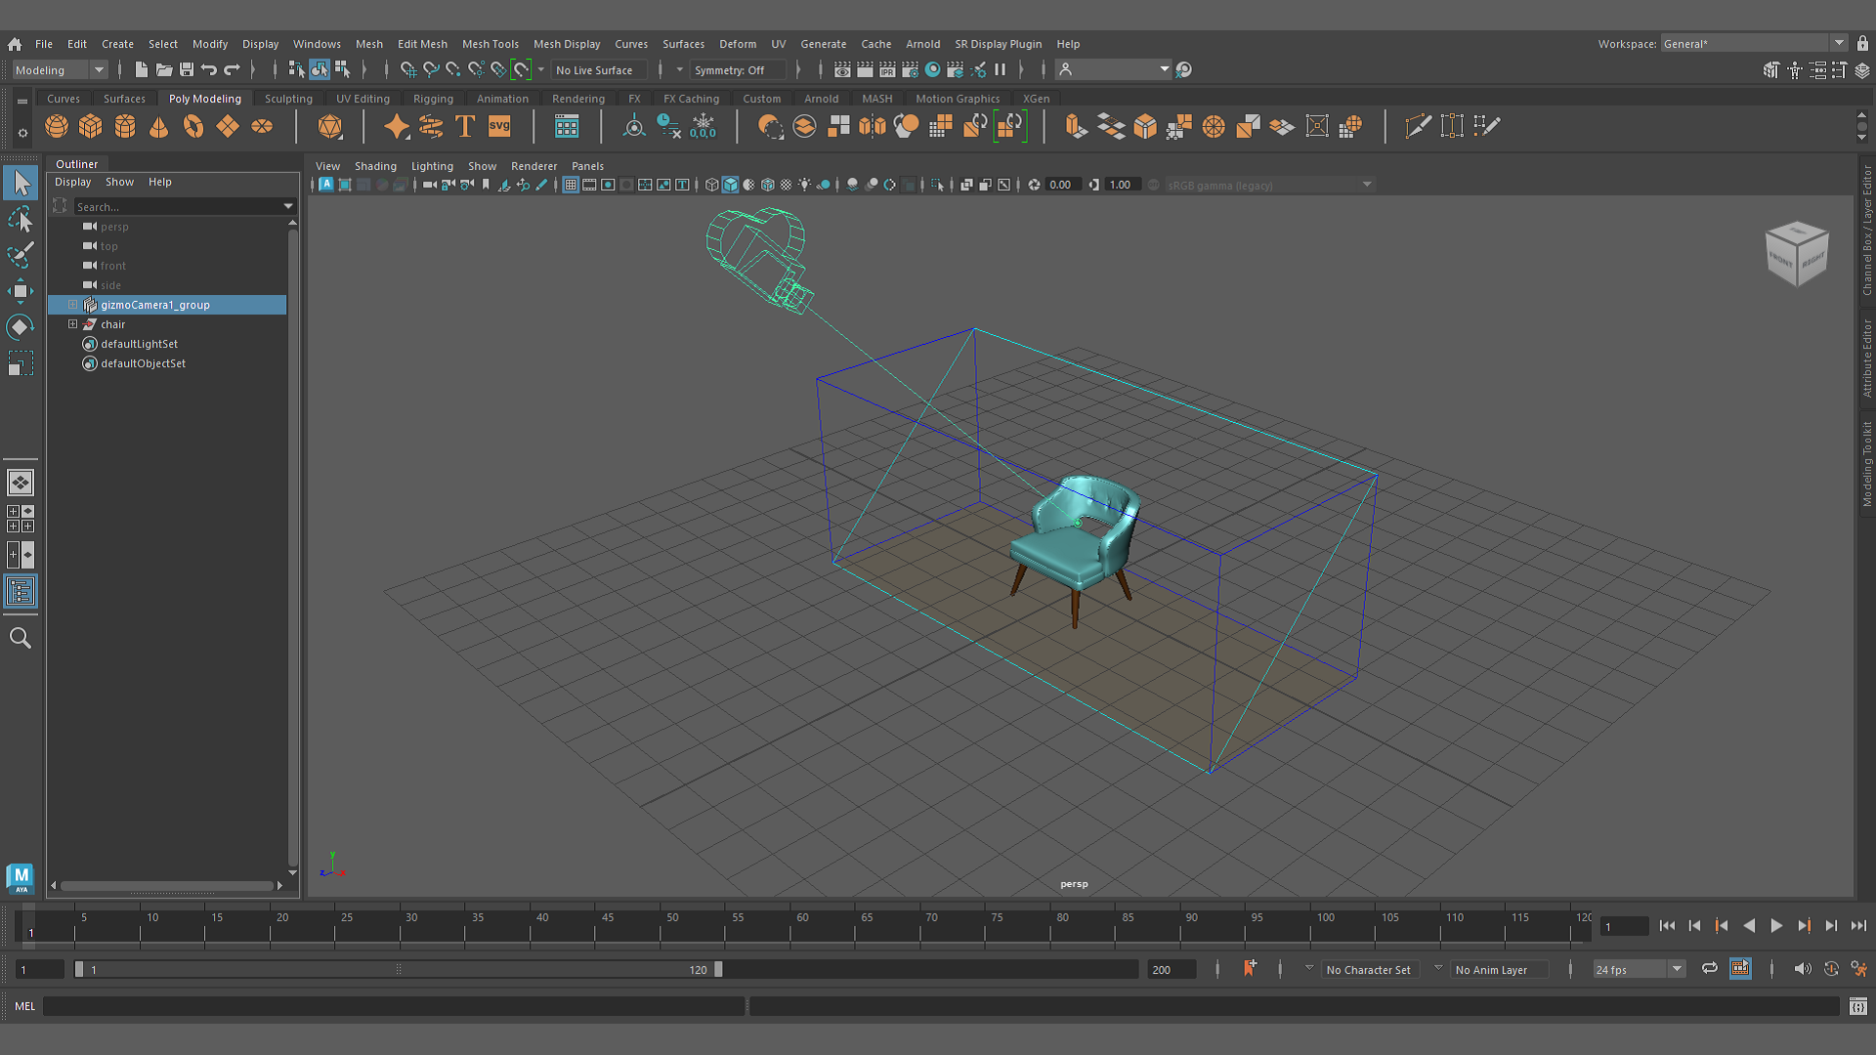Click the polygon cube shelf icon

point(91,127)
